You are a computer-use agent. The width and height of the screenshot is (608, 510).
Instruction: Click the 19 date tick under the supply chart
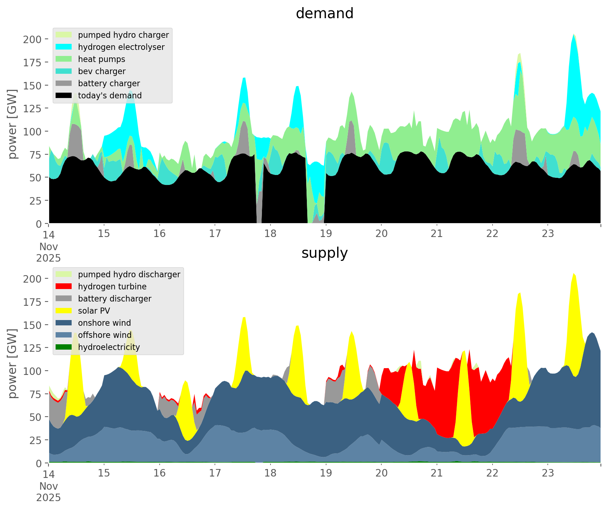(x=326, y=473)
